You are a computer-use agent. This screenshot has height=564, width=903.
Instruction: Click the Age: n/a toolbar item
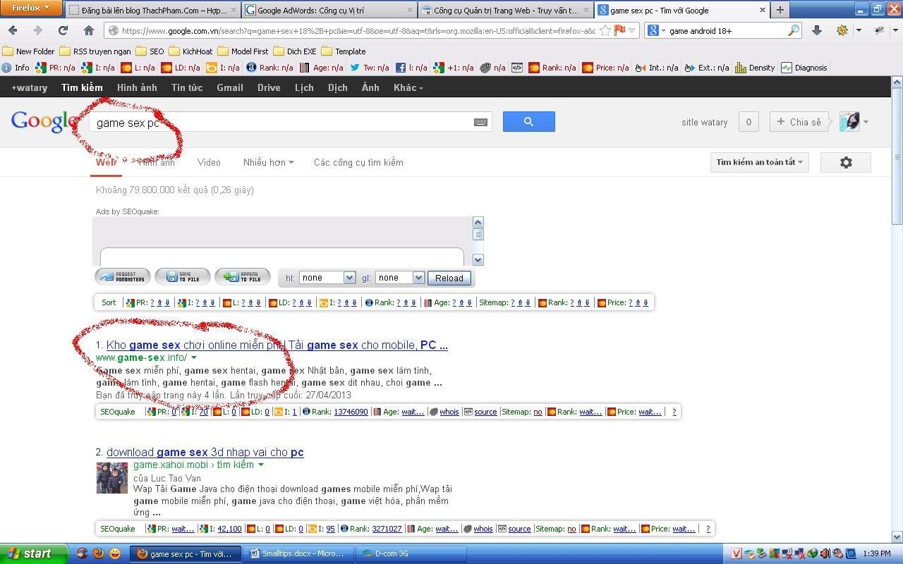pyautogui.click(x=321, y=68)
